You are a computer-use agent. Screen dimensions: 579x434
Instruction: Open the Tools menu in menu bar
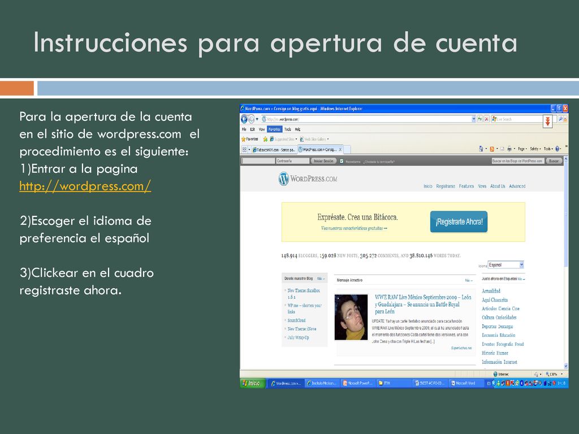(x=288, y=129)
